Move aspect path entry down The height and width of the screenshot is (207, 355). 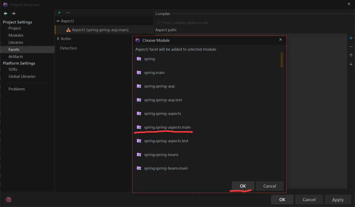point(351,64)
